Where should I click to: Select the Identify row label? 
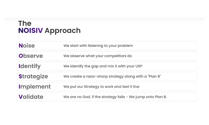pyautogui.click(x=30, y=66)
